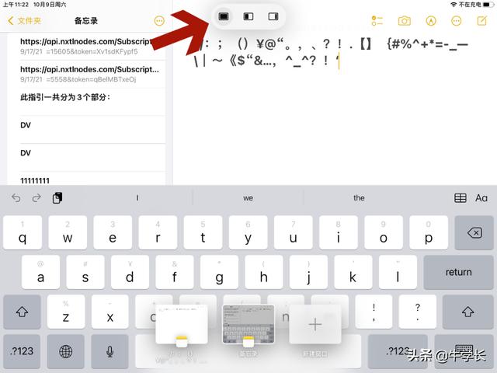
Task: Start dictation with microphone key
Action: pyautogui.click(x=109, y=351)
